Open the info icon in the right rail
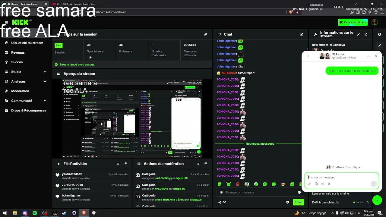The height and width of the screenshot is (217, 386). pos(379,34)
